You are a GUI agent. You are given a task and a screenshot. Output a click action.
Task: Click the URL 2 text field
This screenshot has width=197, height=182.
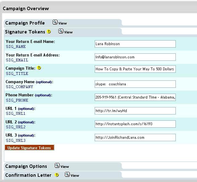(x=135, y=124)
